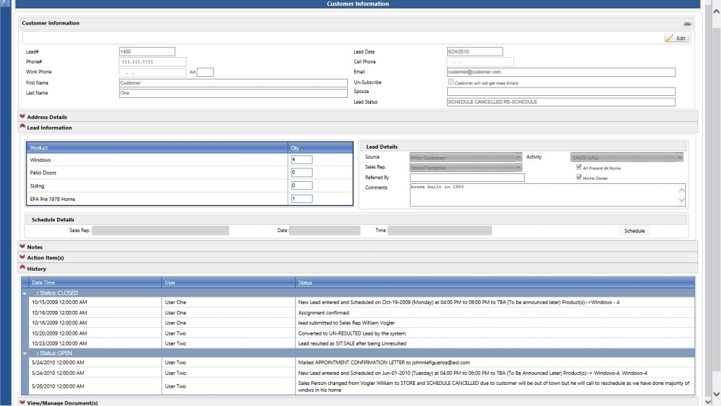Click the Schedule Details Date field

click(x=325, y=230)
